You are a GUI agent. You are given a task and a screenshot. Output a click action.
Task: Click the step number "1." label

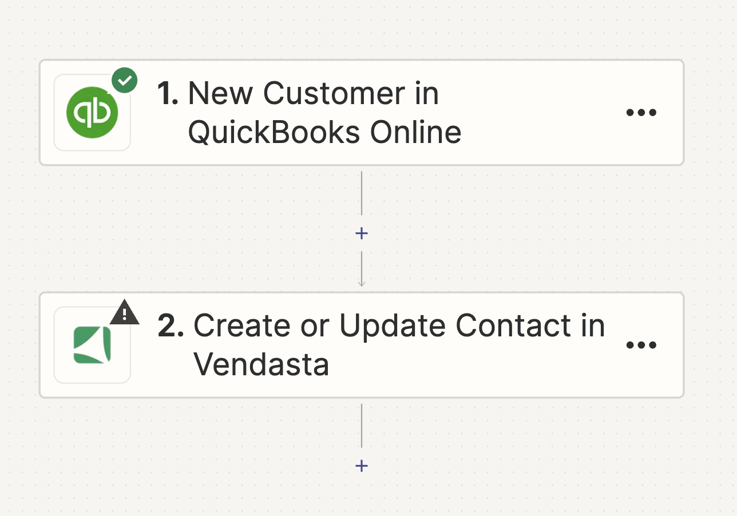click(168, 93)
